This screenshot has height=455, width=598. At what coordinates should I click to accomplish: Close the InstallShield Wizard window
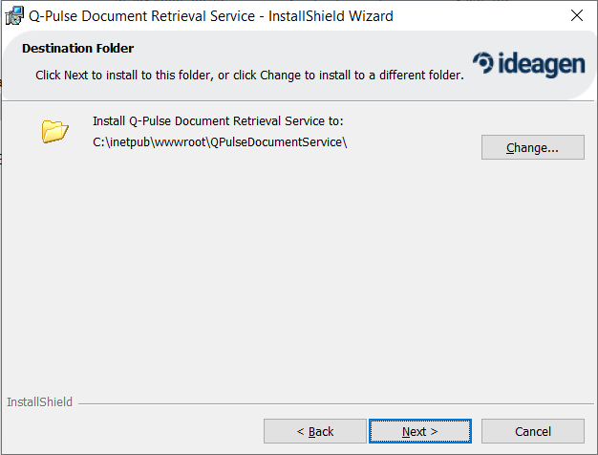(x=577, y=15)
